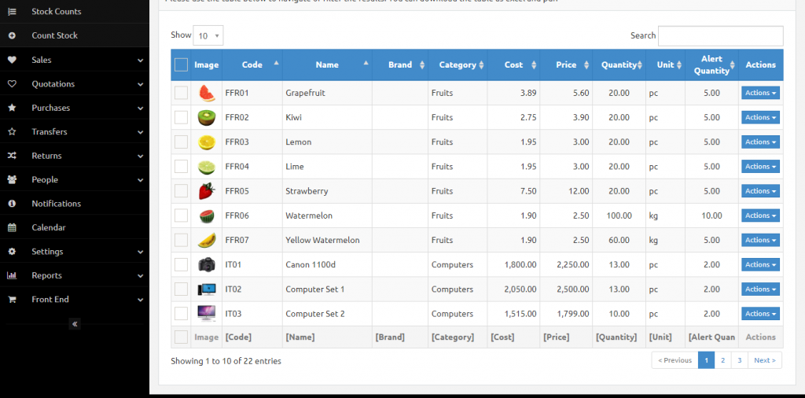Click the Transfers outline star icon

(12, 131)
